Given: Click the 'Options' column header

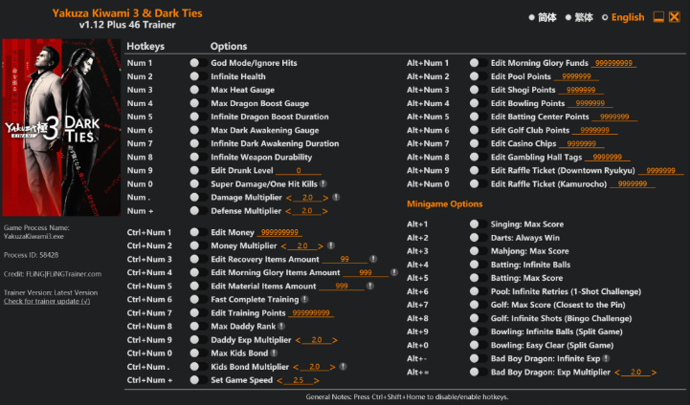Looking at the screenshot, I should [229, 46].
